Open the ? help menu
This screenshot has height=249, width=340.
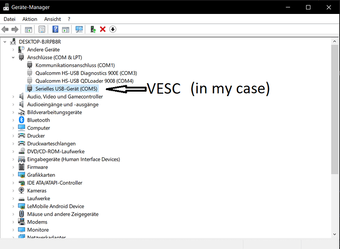coord(69,19)
